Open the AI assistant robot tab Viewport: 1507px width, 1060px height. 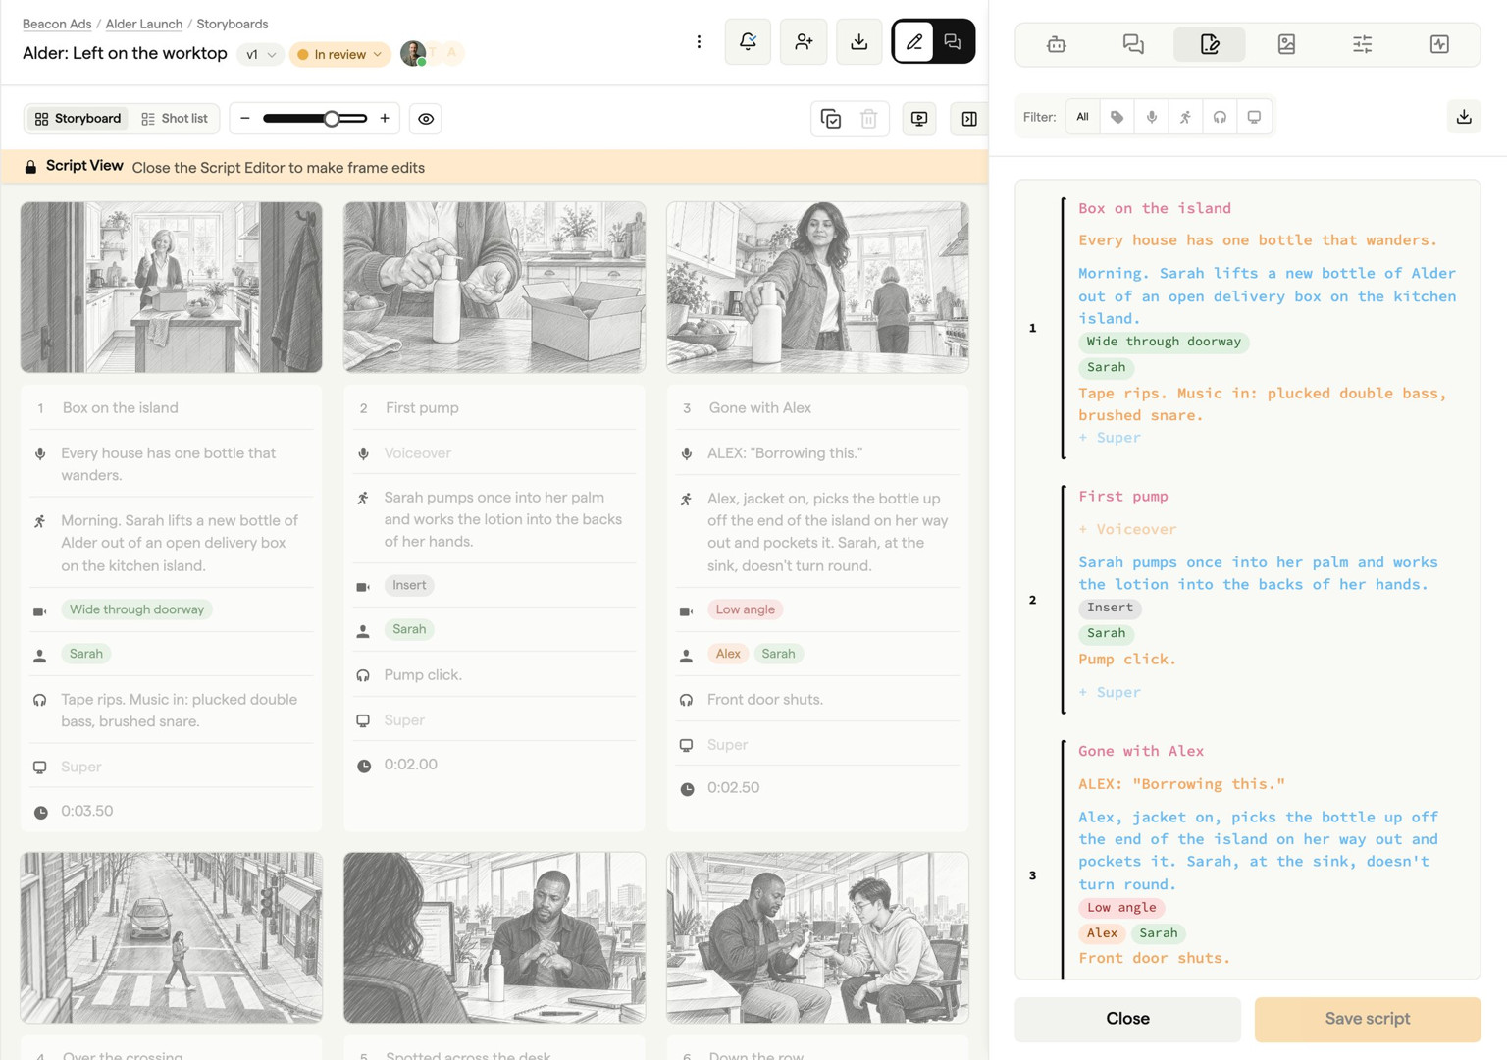1056,44
